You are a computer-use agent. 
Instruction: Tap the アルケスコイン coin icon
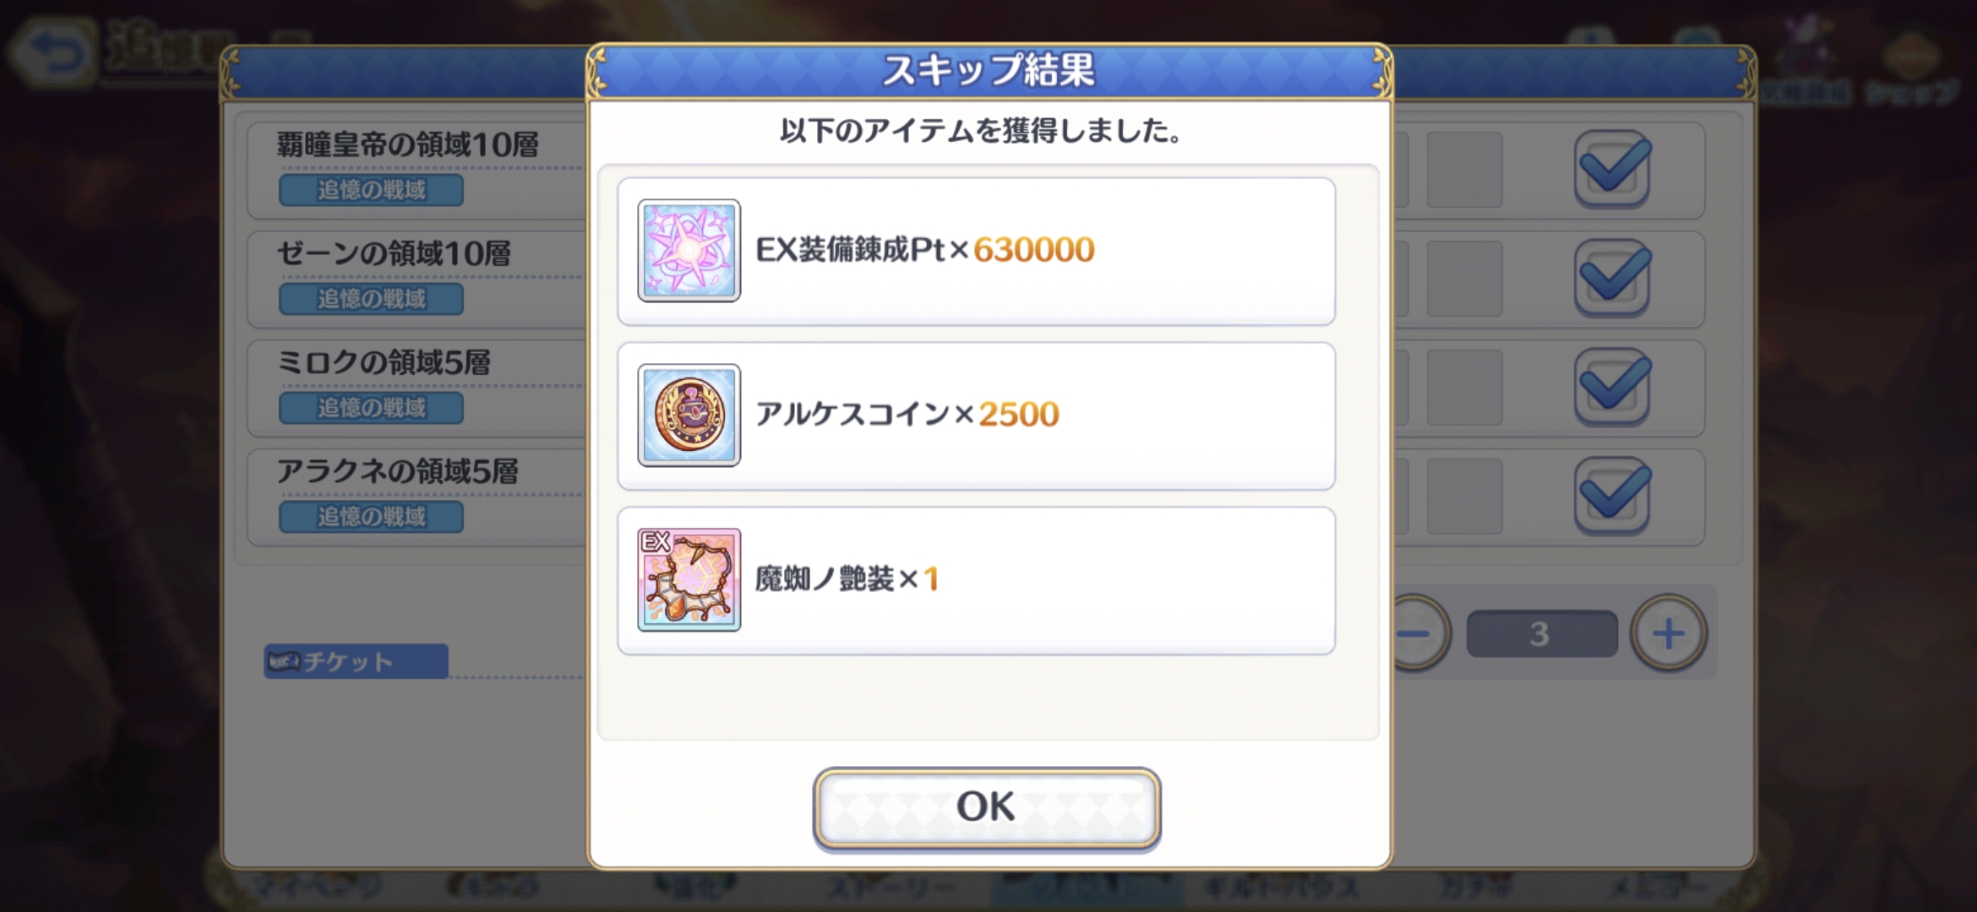pos(689,415)
